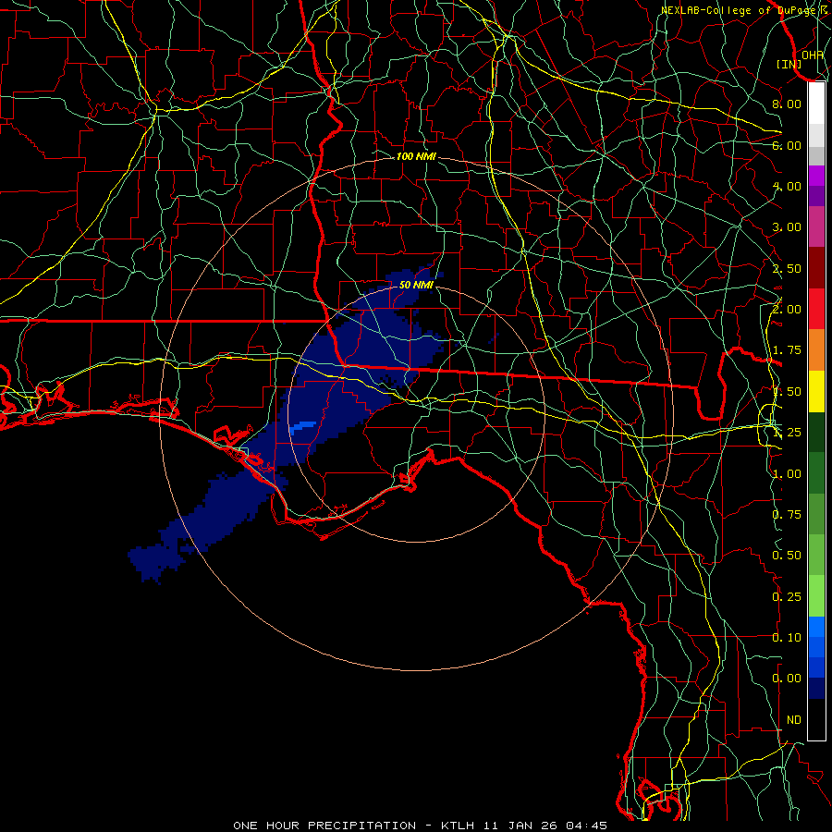
Task: Select the magenta legend color swatch
Action: tap(816, 176)
